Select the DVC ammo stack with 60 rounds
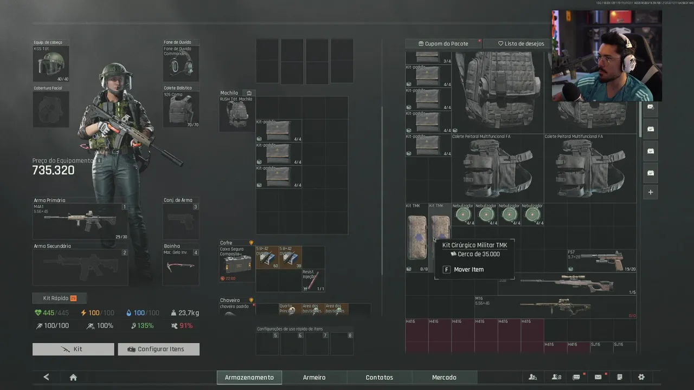Screen dimensions: 694x390 point(267,257)
